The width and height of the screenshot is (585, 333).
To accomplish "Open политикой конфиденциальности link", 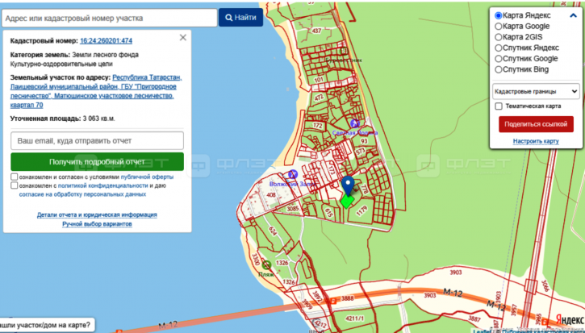I will click(x=103, y=185).
